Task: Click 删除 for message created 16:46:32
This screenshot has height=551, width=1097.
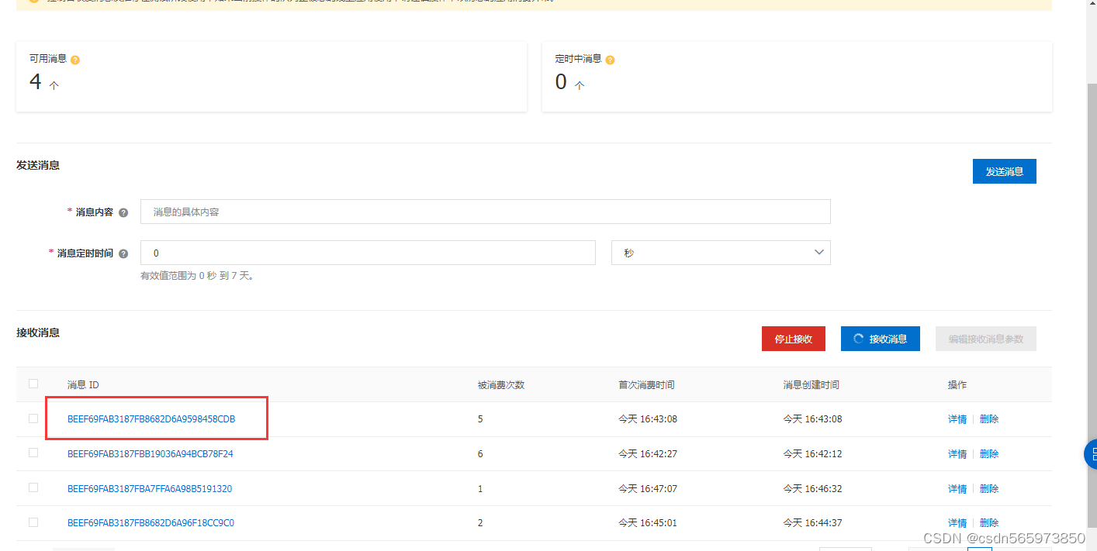Action: tap(989, 489)
